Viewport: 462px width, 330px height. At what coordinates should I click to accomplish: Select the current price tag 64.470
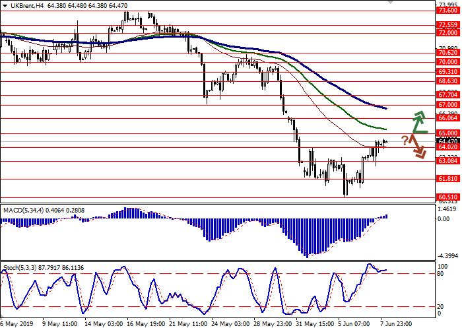[447, 141]
